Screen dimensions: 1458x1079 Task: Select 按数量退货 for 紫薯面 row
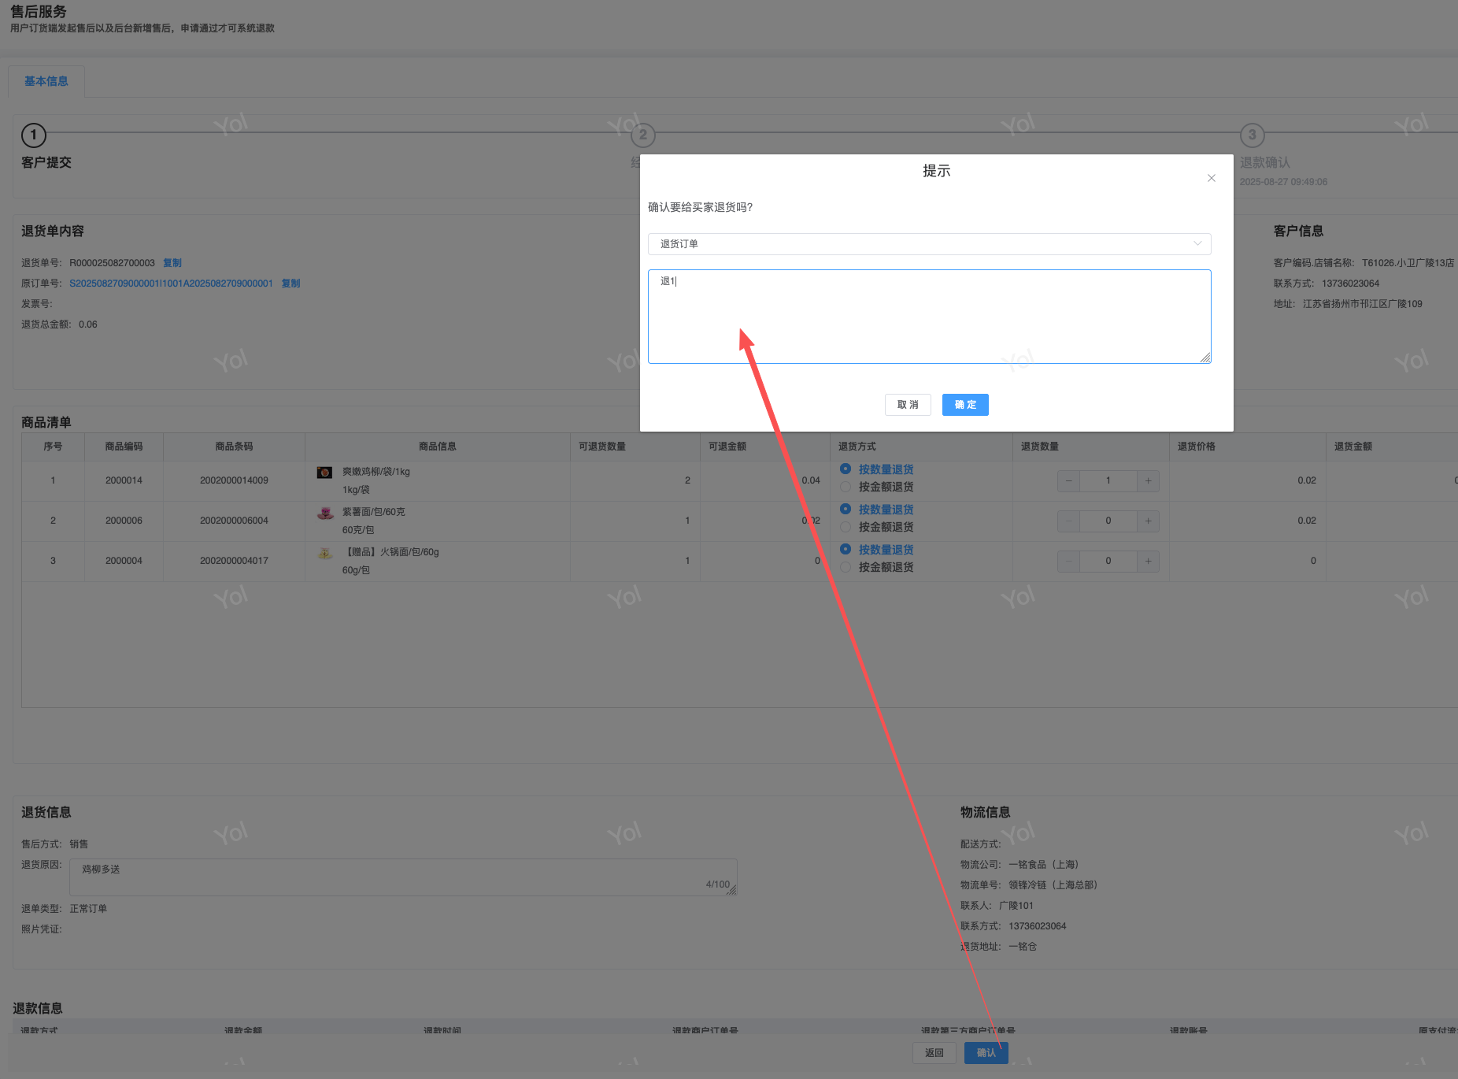pyautogui.click(x=877, y=510)
